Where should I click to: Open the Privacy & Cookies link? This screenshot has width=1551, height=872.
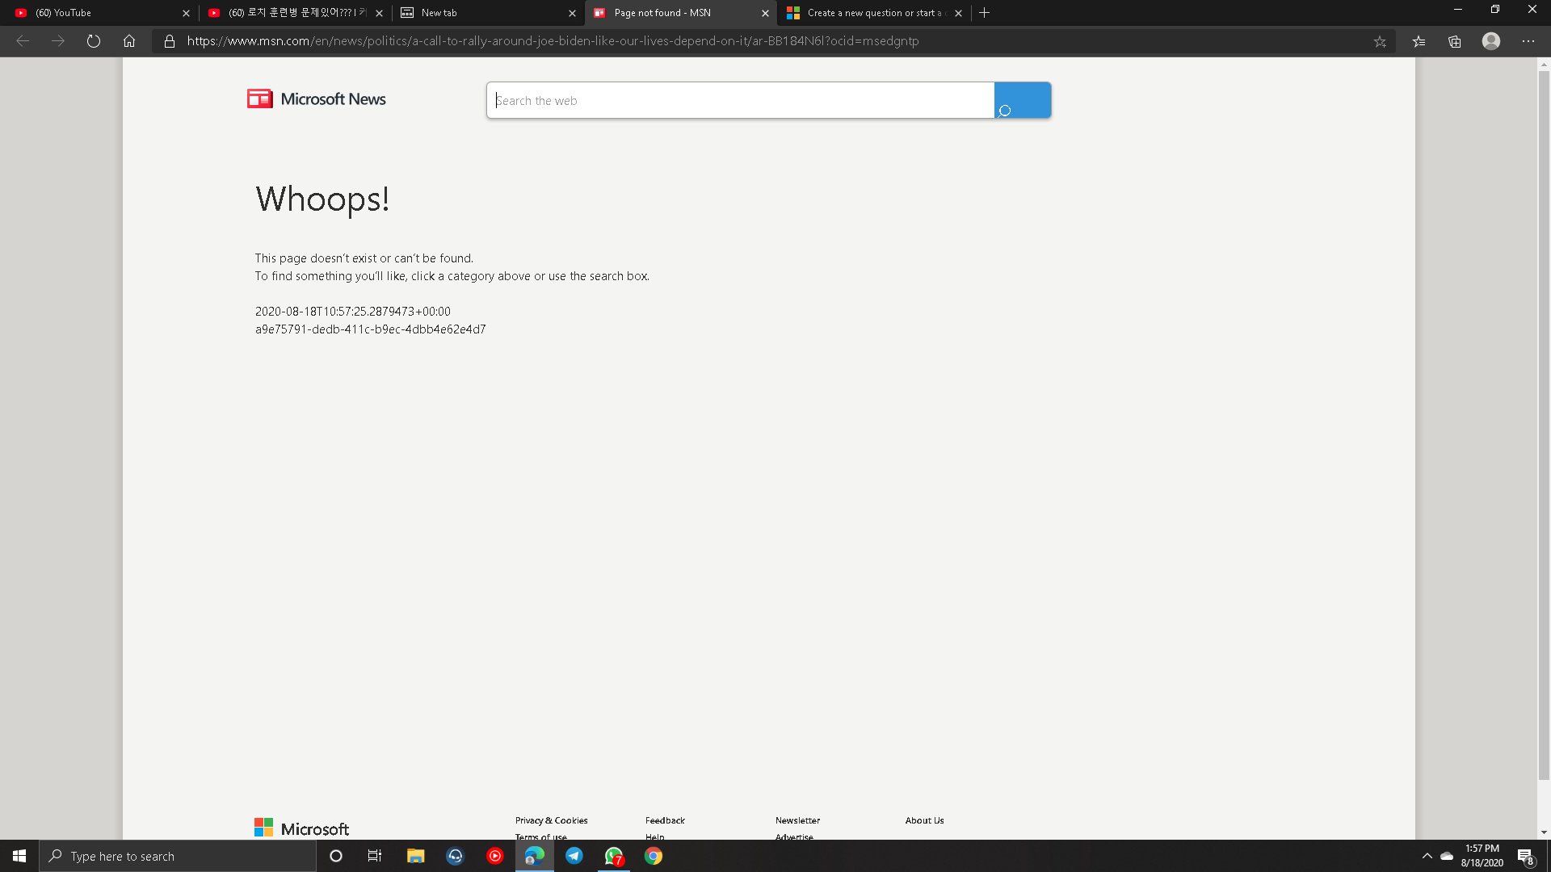551,820
